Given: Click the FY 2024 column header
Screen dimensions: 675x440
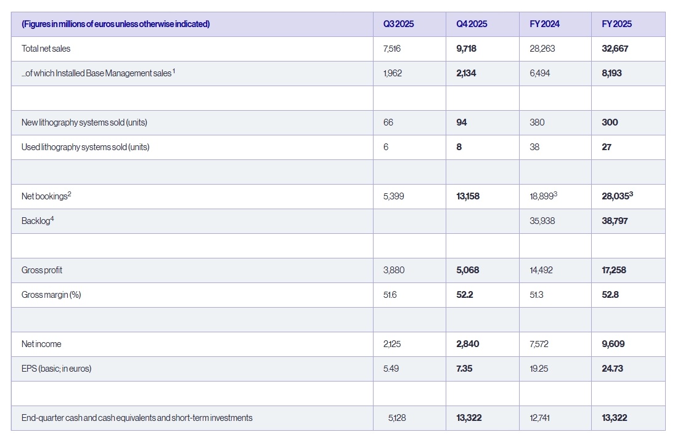Looking at the screenshot, I should pyautogui.click(x=544, y=24).
